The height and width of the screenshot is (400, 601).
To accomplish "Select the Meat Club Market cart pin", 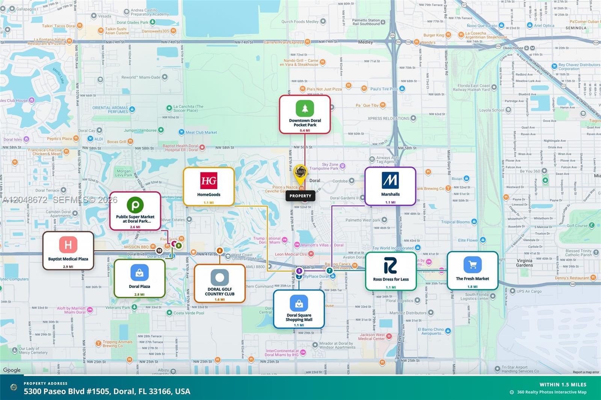I will coord(181,132).
